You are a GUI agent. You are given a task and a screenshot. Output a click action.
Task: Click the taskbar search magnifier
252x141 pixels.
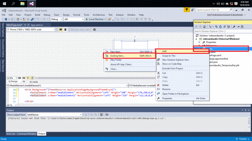pyautogui.click(x=13, y=3)
